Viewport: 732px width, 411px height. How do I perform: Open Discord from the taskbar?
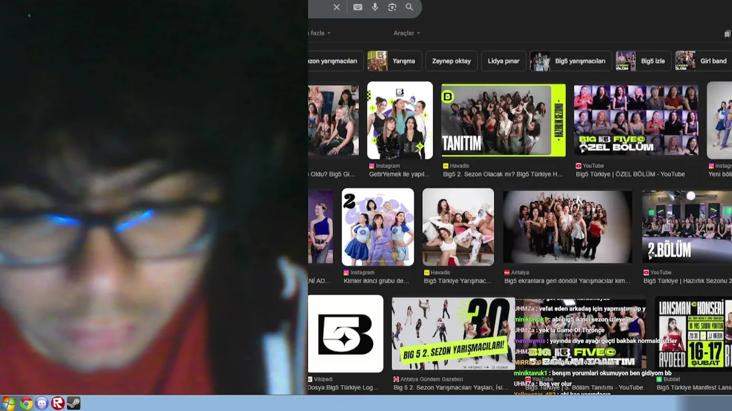42,404
